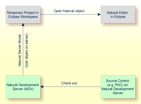Click upward arrowhead below Temporary Project box

click(23, 25)
